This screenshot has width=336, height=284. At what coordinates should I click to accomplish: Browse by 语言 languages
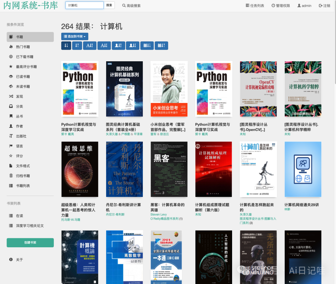pyautogui.click(x=30, y=146)
